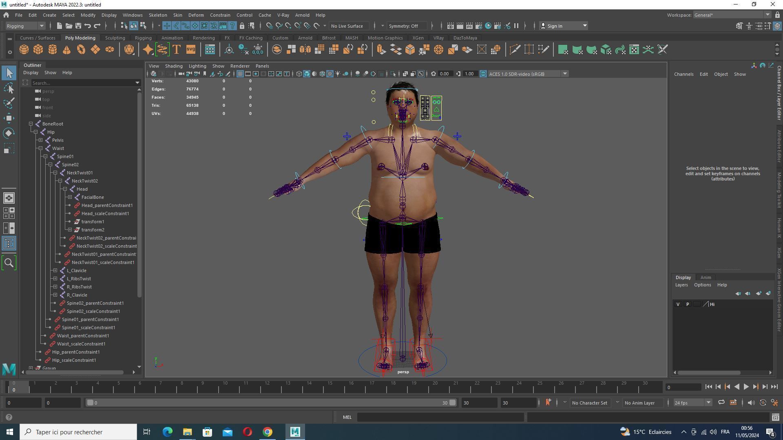Image resolution: width=783 pixels, height=440 pixels.
Task: Open Channels menu in Channel Box
Action: pos(684,74)
